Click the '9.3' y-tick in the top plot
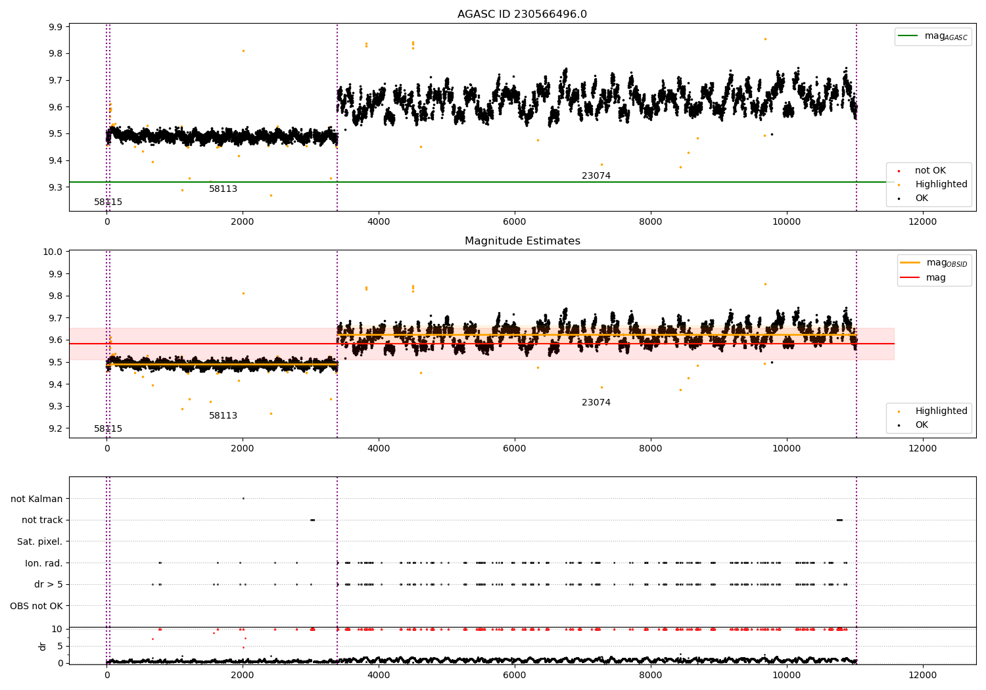The height and width of the screenshot is (690, 986). coord(56,187)
